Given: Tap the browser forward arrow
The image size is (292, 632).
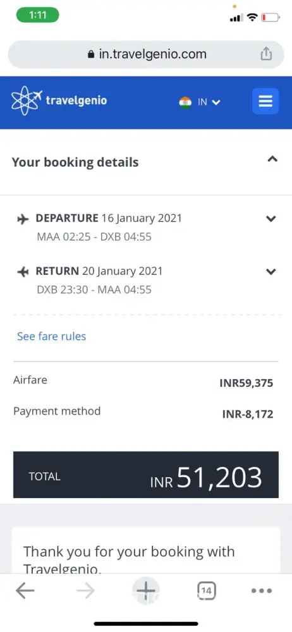Looking at the screenshot, I should (85, 591).
